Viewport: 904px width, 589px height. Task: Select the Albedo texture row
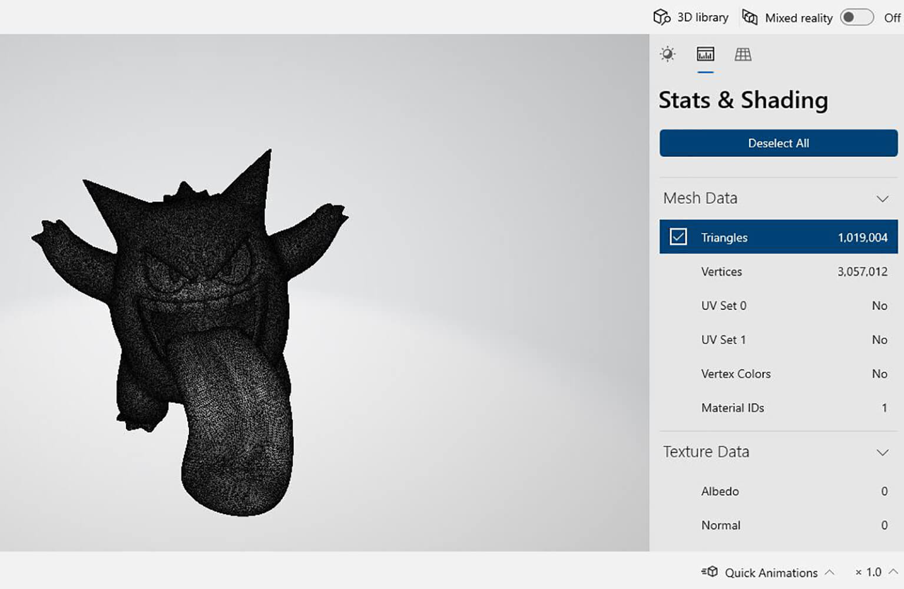(x=778, y=491)
